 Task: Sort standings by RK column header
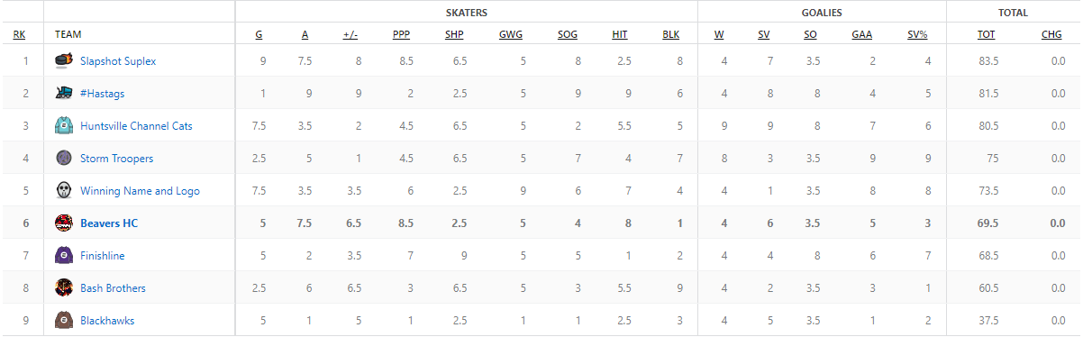(x=19, y=34)
